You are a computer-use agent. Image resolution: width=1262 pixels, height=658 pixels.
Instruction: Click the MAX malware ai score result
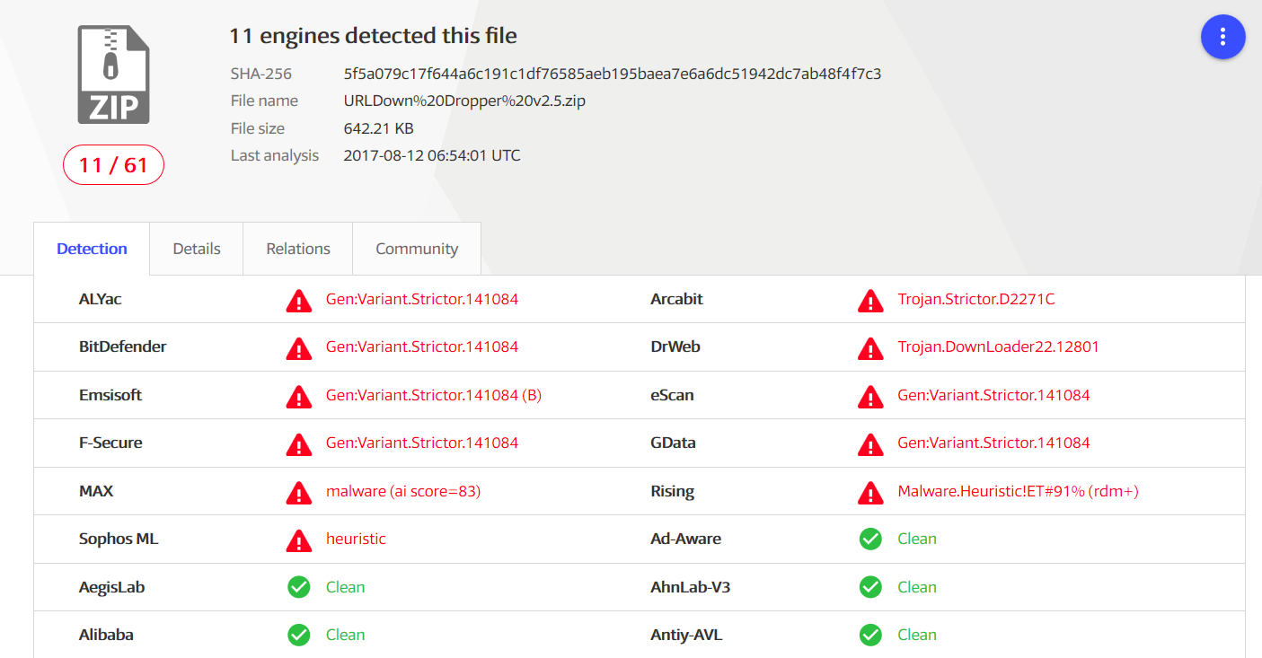point(403,491)
